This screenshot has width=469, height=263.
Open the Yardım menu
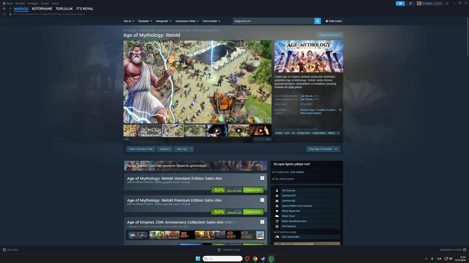[55, 3]
